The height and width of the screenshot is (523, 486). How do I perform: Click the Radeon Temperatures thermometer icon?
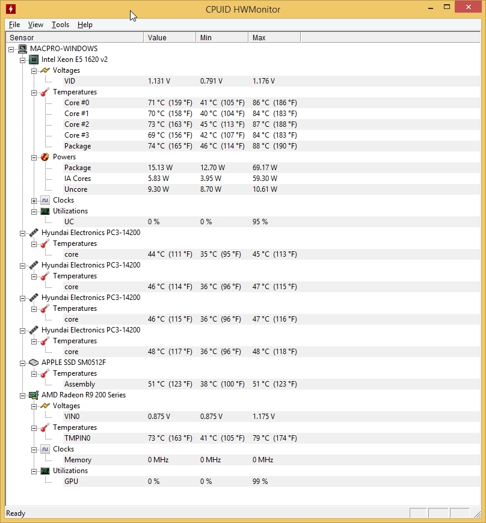point(45,427)
